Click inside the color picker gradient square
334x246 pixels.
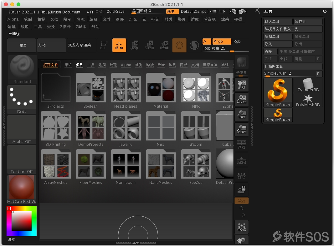coord(22,221)
